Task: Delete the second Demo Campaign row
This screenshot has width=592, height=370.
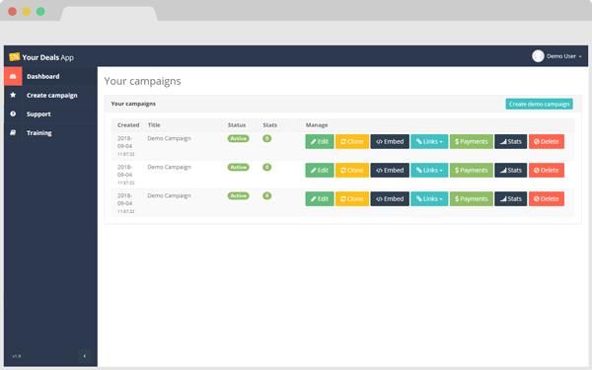Action: pyautogui.click(x=547, y=171)
